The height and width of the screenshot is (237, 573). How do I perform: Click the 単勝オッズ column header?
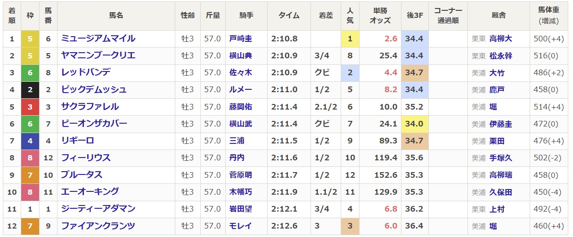pos(383,16)
